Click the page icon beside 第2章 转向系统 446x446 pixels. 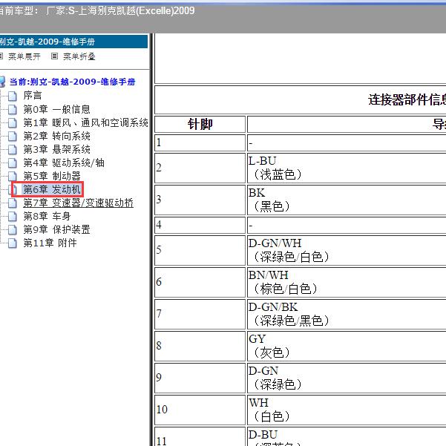coord(12,137)
